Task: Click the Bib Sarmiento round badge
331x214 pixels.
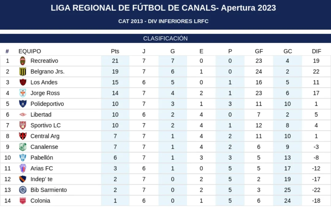Action: coord(23,190)
